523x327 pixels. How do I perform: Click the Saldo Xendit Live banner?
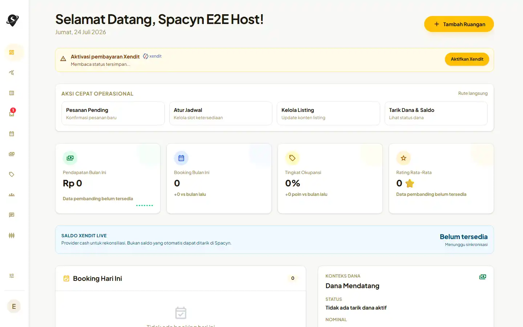click(x=275, y=239)
